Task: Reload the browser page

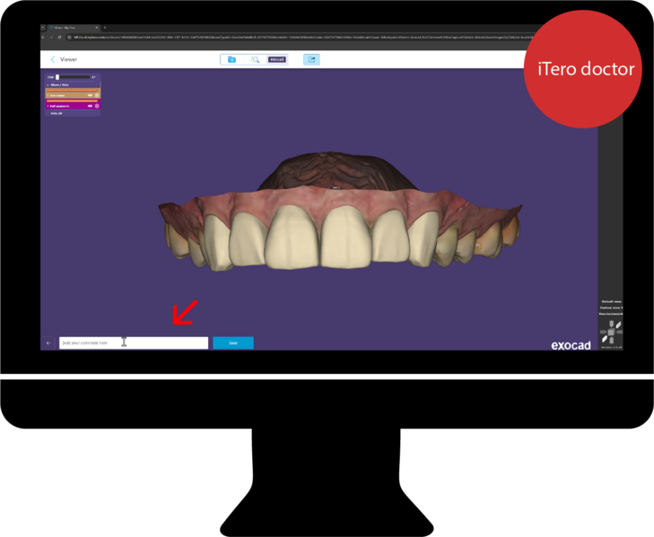Action: tap(59, 37)
